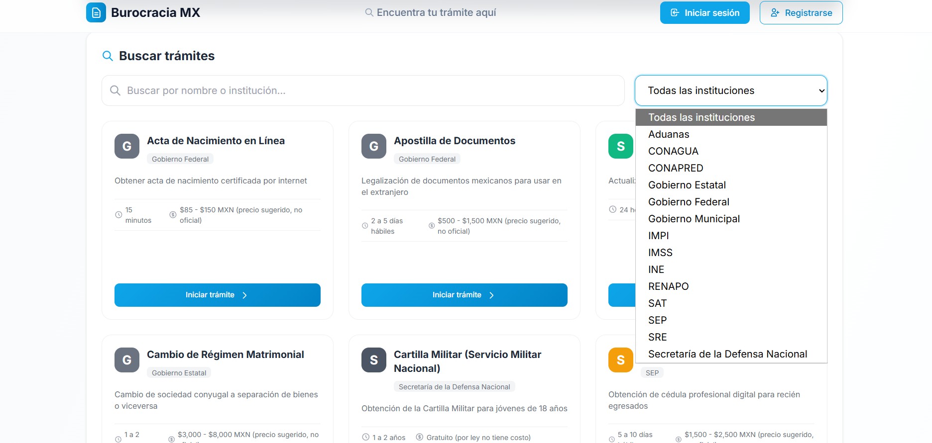Click the G avatar on Acta de Nacimiento card
The image size is (932, 443).
[x=127, y=146]
